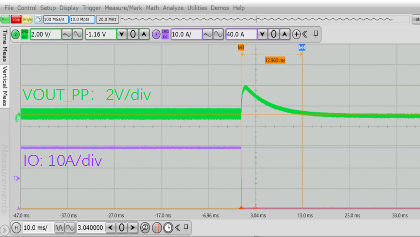The height and width of the screenshot is (237, 420).
Task: Expand the bottom-left double chevron panel
Action: pos(5,230)
